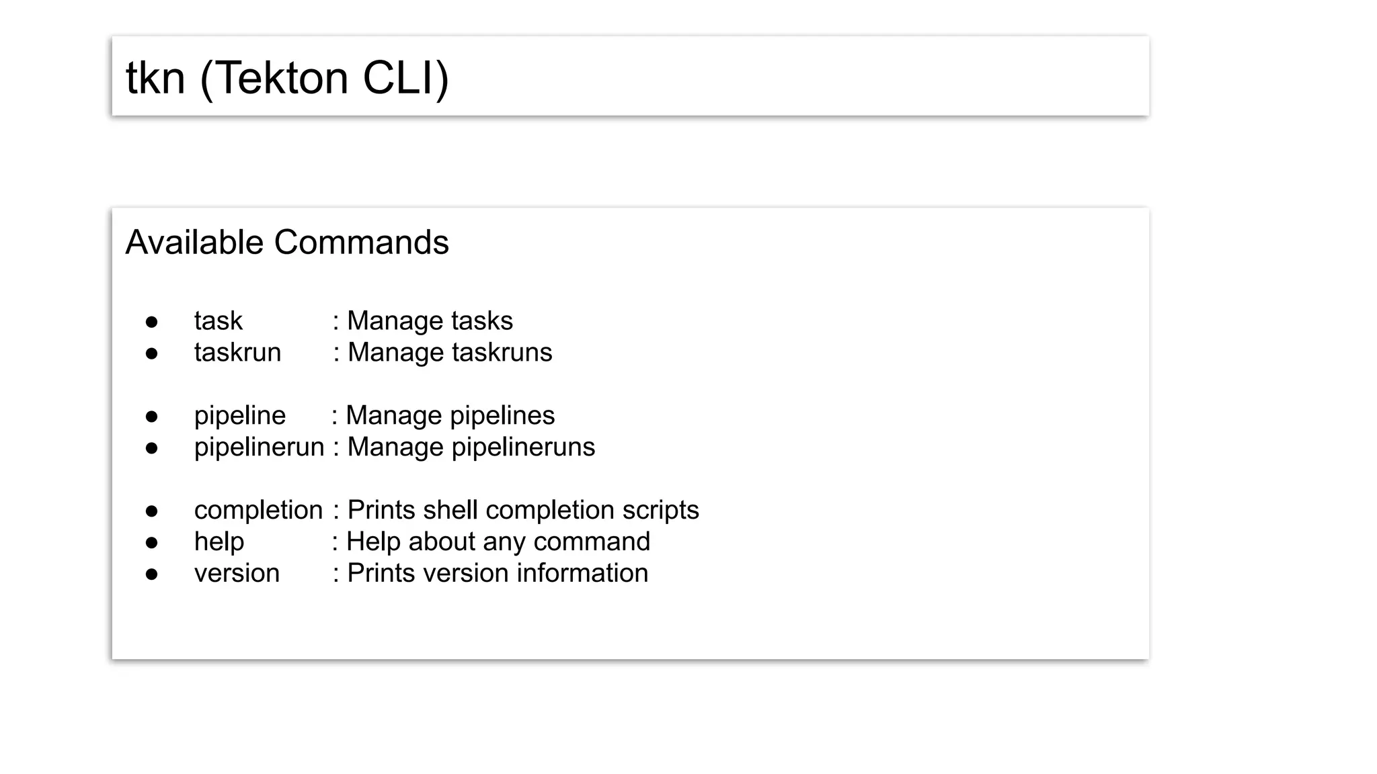The width and height of the screenshot is (1377, 774).
Task: Select 'Prints shell completion scripts' text
Action: point(523,511)
